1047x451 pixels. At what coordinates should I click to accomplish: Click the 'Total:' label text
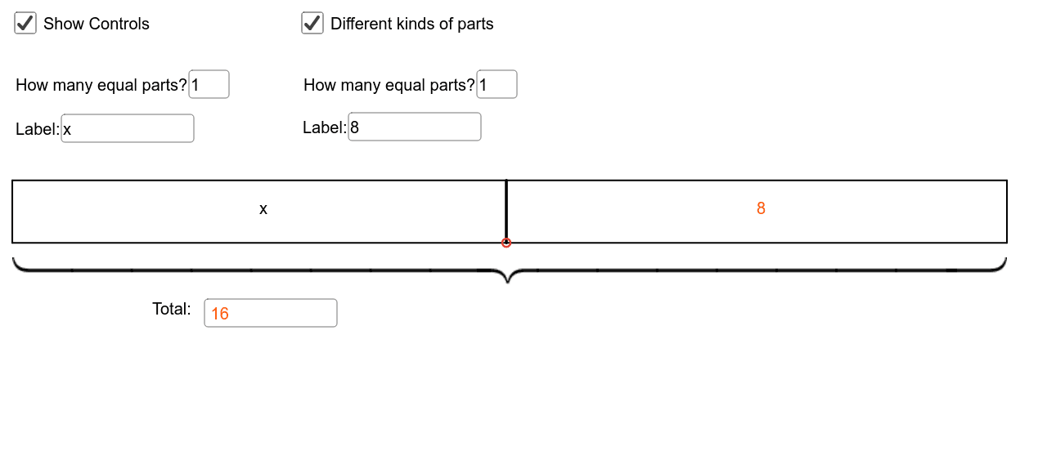pyautogui.click(x=172, y=309)
